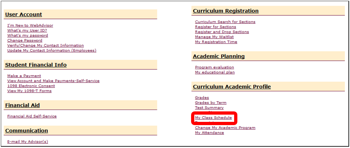Image resolution: width=350 pixels, height=148 pixels.
Task: Select What's my password link
Action: 27,35
